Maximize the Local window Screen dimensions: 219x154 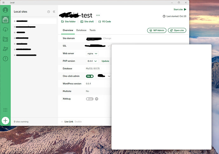[x=179, y=3]
